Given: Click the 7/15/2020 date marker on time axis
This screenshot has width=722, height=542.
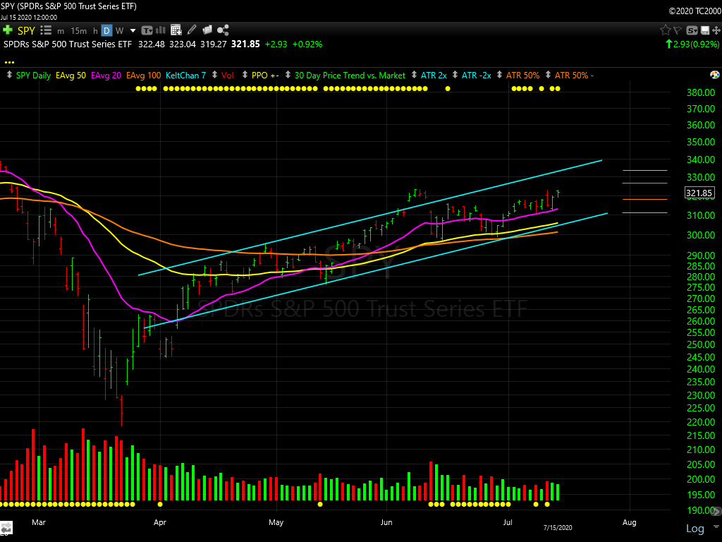Looking at the screenshot, I should [x=558, y=527].
